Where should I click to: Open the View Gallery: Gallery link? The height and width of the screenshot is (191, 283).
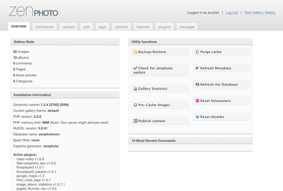click(x=260, y=12)
